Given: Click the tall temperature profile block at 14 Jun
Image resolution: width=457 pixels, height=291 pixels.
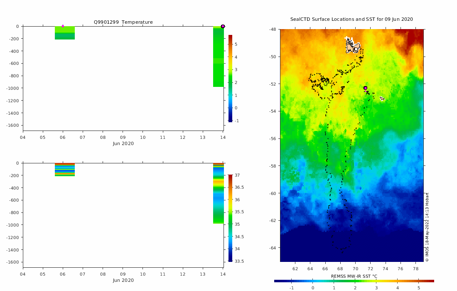Looking at the screenshot, I should pos(219,57).
